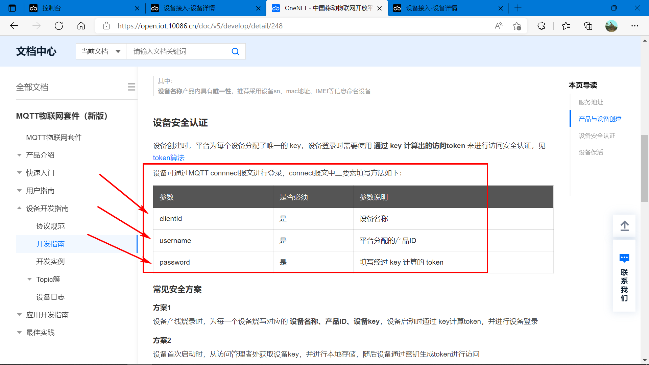Add this page to favorites
The width and height of the screenshot is (649, 365).
(517, 26)
